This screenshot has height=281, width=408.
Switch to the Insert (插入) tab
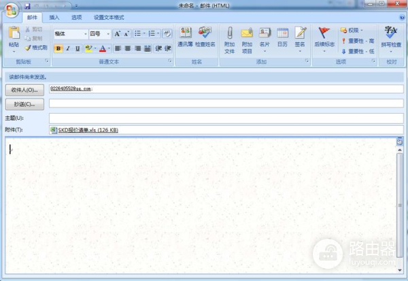coord(54,17)
